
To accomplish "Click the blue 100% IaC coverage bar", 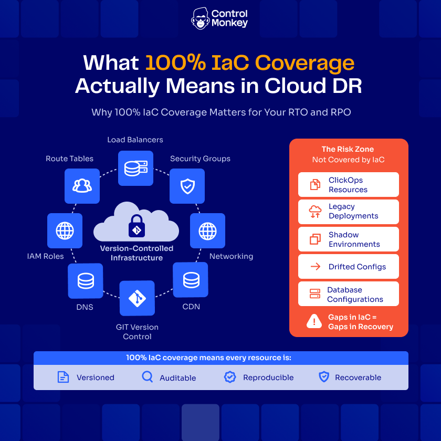I will tap(220, 358).
